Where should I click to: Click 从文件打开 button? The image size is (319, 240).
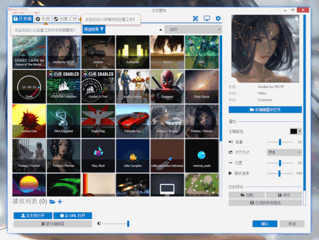33,216
